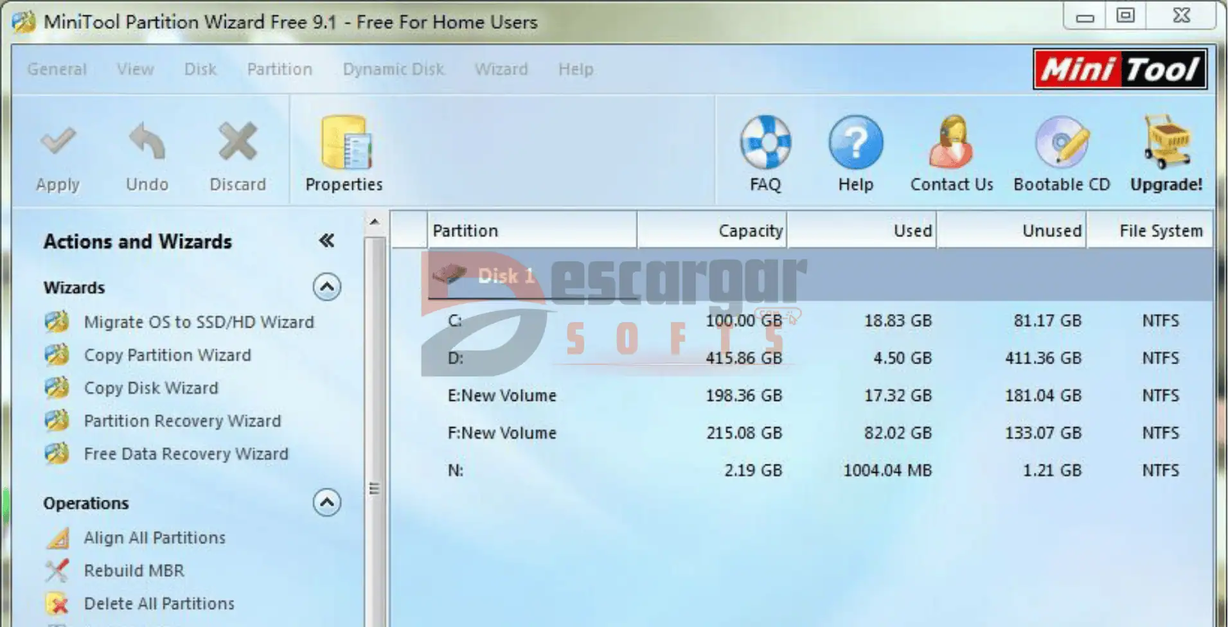Image resolution: width=1228 pixels, height=627 pixels.
Task: Start Migrate OS to SSD/HD Wizard
Action: point(199,322)
